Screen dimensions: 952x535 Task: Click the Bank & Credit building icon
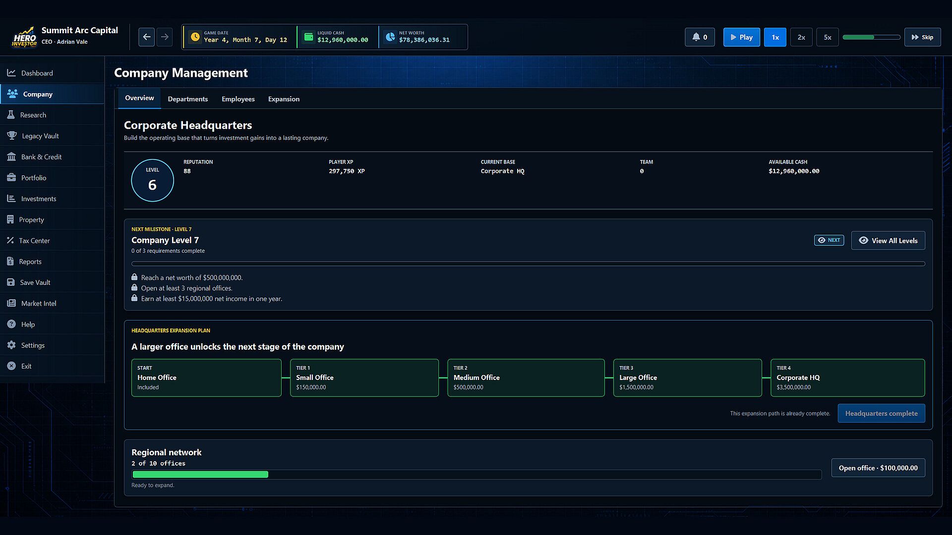pos(11,157)
